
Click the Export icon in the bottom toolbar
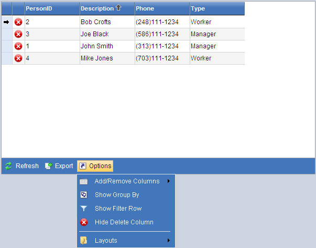[49, 166]
